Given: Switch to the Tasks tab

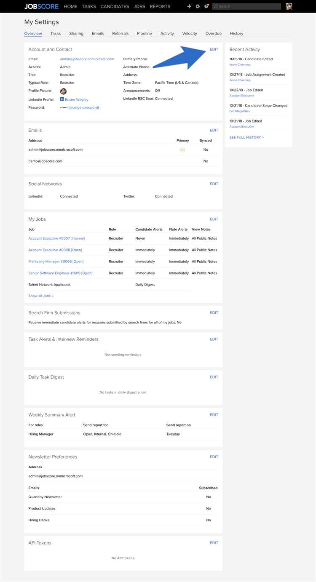Looking at the screenshot, I should [56, 33].
